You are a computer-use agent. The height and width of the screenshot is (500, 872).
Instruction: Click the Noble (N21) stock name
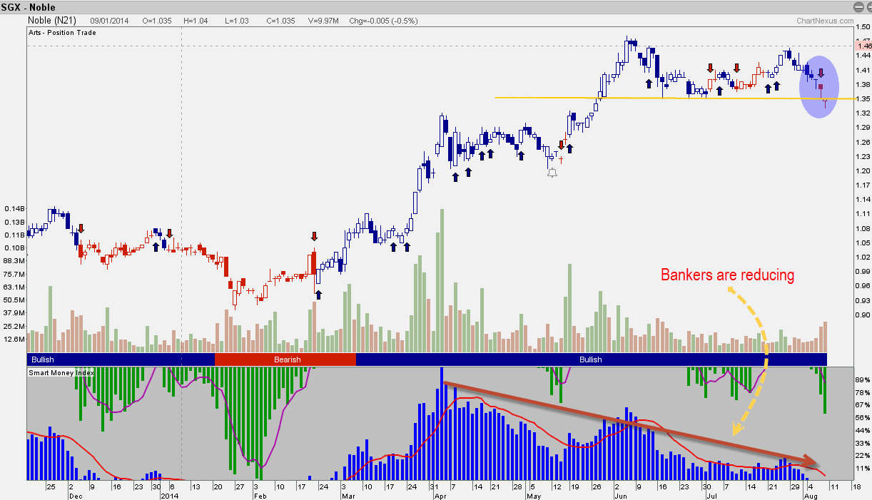point(51,21)
